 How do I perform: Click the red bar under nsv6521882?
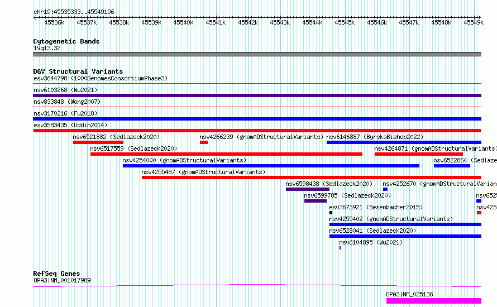tap(98, 142)
